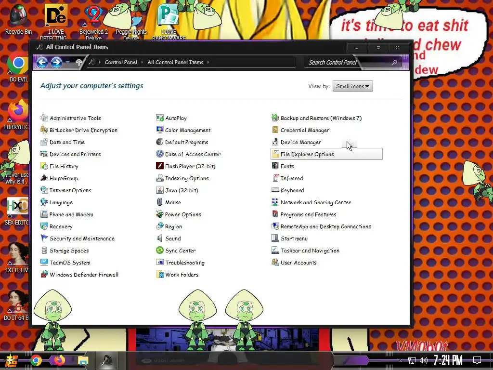The width and height of the screenshot is (493, 370).
Task: Open File Explorer from the taskbar
Action: 83,360
